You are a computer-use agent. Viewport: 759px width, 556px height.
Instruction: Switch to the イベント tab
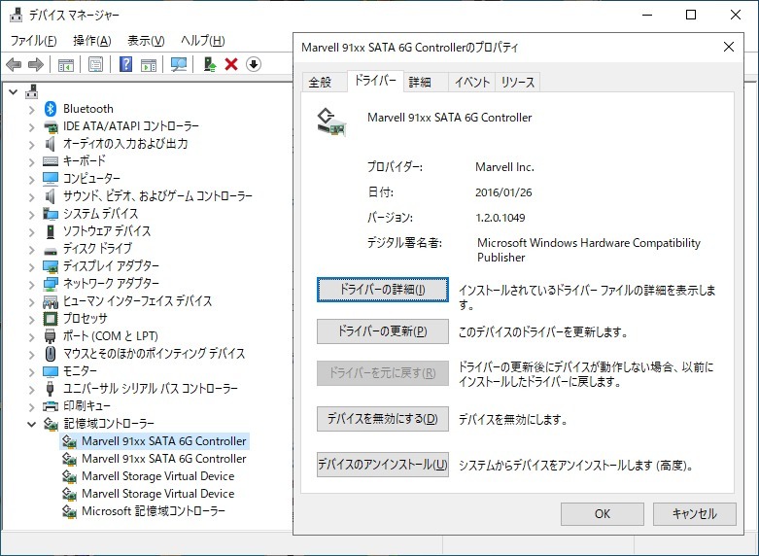(x=472, y=82)
